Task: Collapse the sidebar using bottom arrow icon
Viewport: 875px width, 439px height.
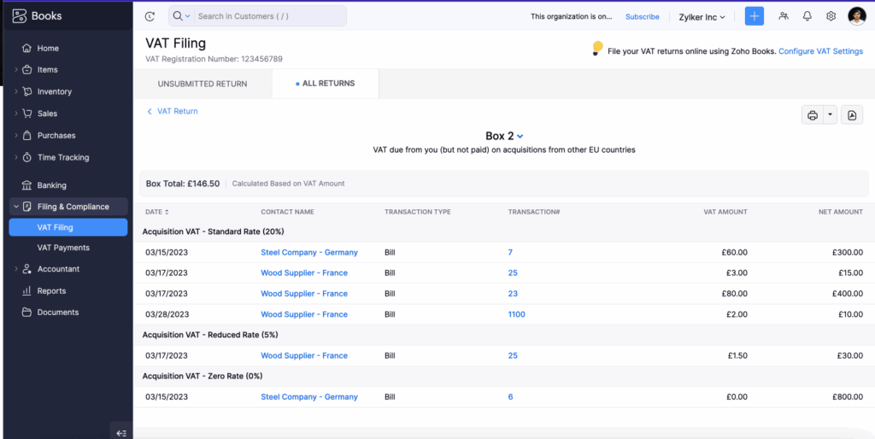Action: (121, 432)
